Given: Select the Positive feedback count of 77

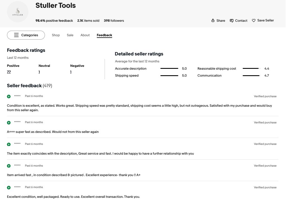Looking at the screenshot, I should [9, 72].
